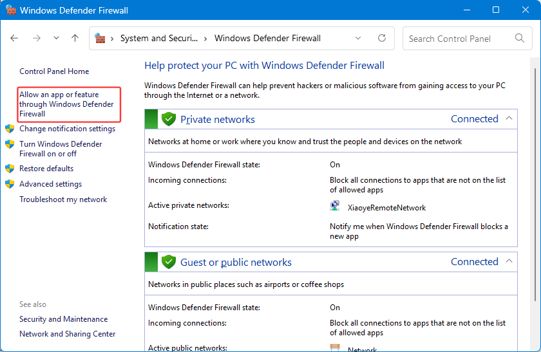
Task: Click the Refresh button in address bar
Action: (x=382, y=38)
